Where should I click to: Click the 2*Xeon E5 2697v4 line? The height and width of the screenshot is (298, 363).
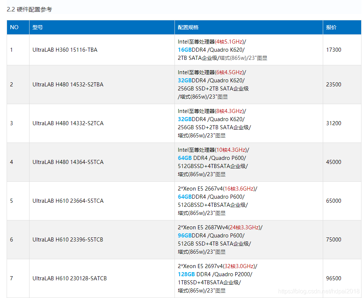pyautogui.click(x=218, y=266)
